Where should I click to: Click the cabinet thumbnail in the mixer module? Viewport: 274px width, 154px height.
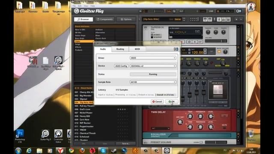point(218,90)
